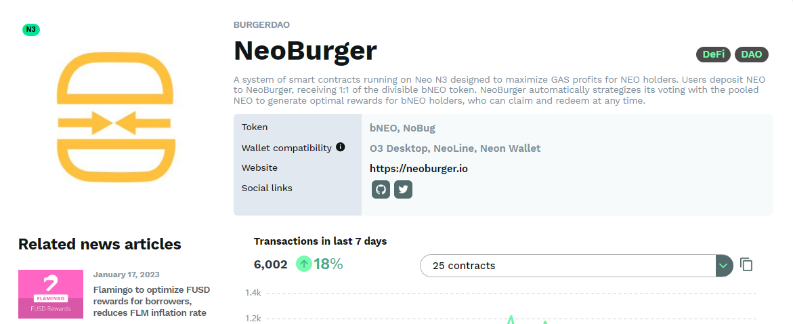Click the January 17, 2023 article date
This screenshot has width=793, height=324.
coord(127,275)
